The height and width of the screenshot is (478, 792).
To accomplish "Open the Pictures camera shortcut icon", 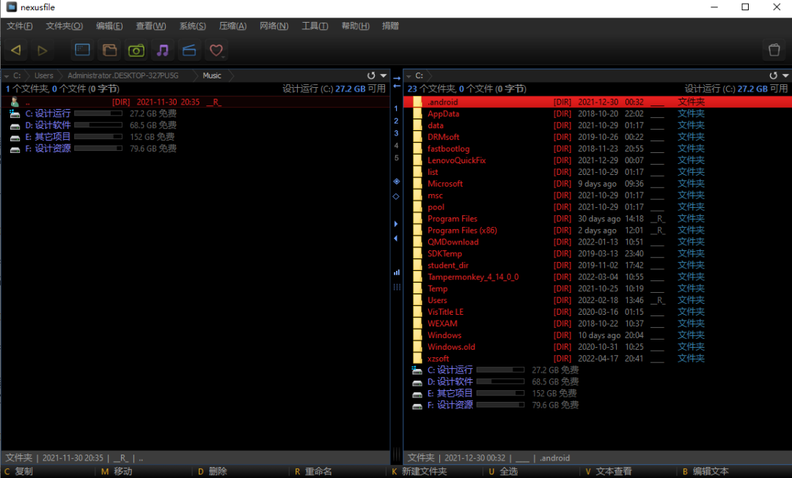I will pos(136,51).
